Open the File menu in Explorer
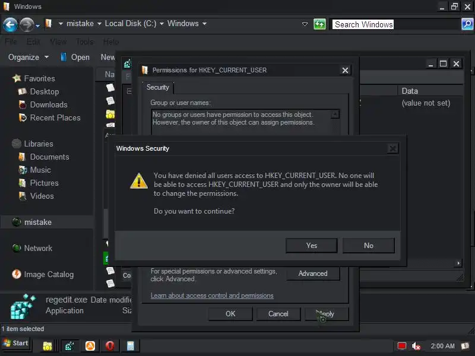The image size is (475, 356). pos(11,42)
